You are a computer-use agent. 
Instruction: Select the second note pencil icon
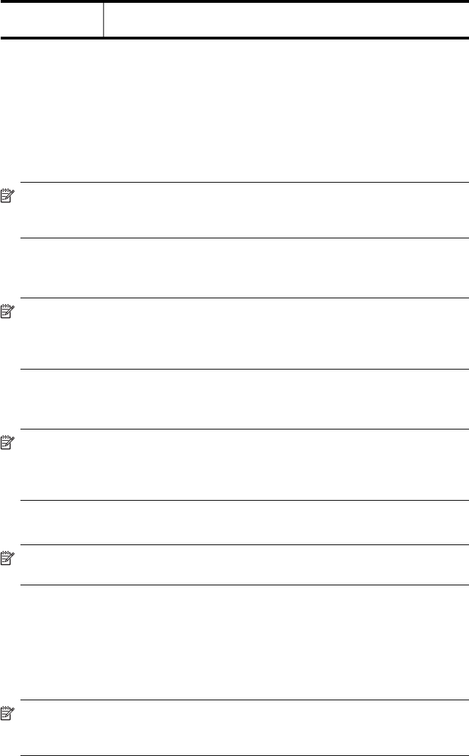(8, 311)
